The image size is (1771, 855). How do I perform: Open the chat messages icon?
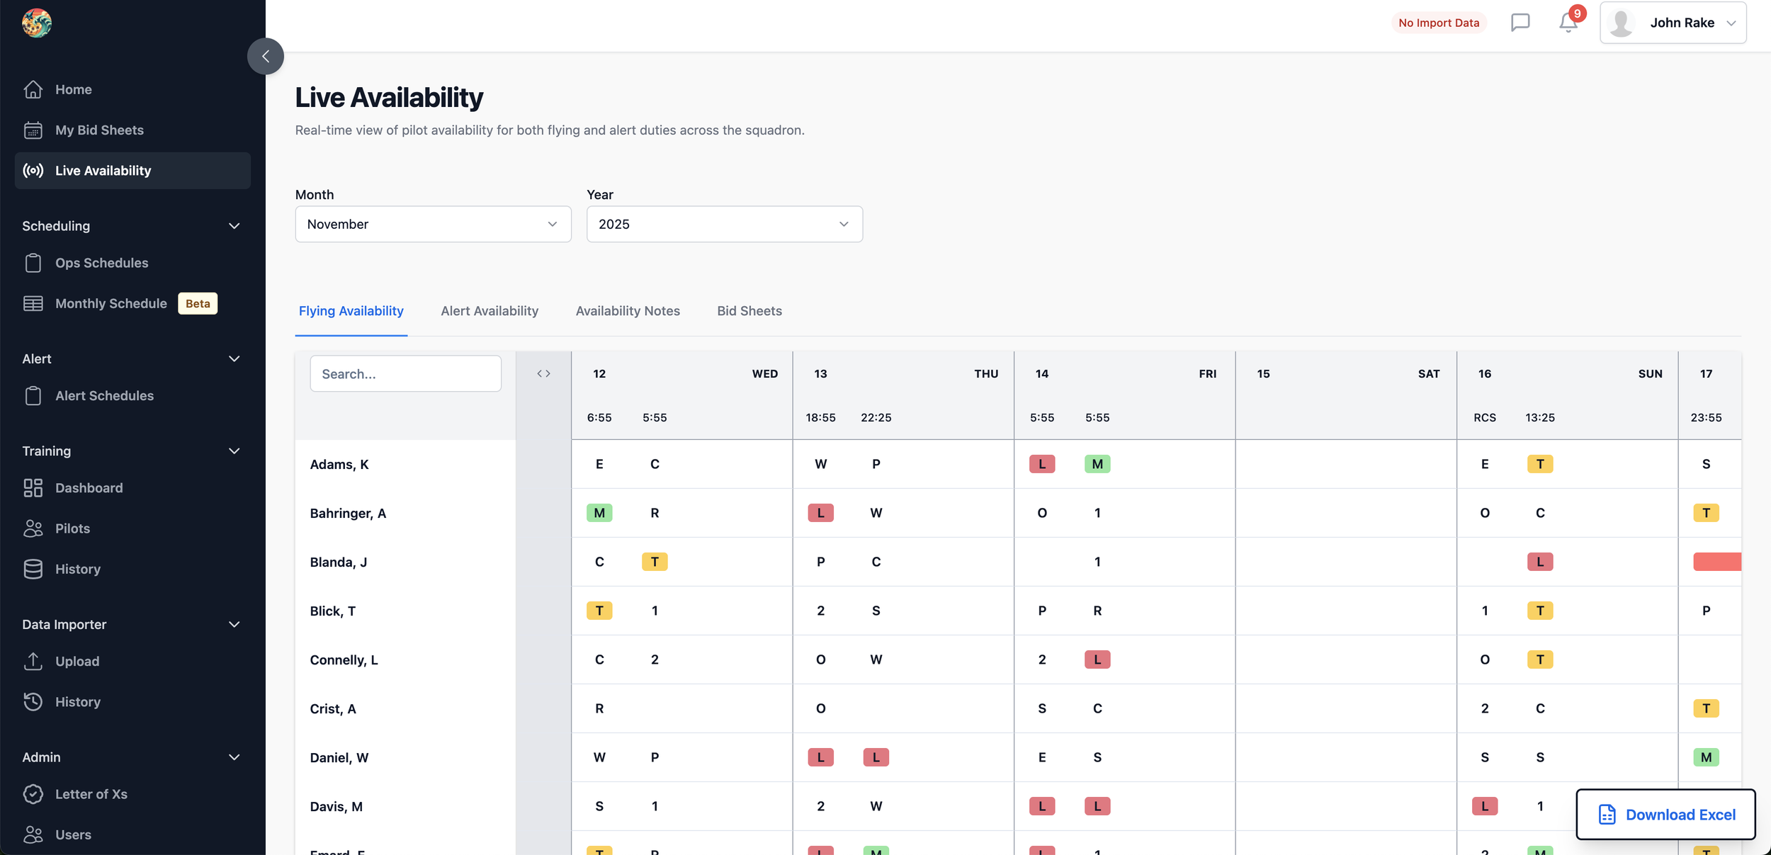point(1520,23)
